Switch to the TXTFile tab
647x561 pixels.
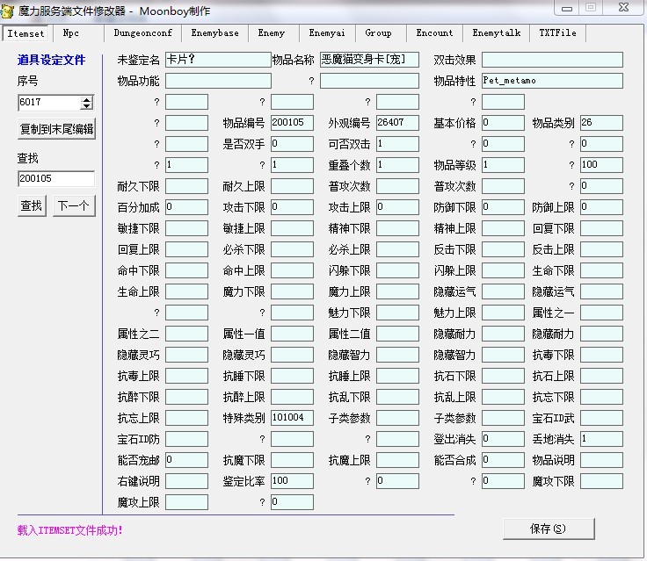pyautogui.click(x=557, y=33)
